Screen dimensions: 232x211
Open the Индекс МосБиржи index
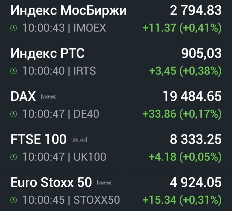point(69,11)
